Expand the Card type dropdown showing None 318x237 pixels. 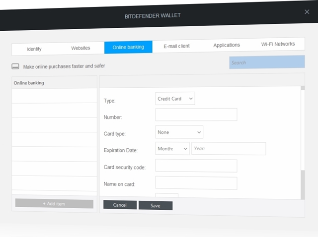click(179, 132)
